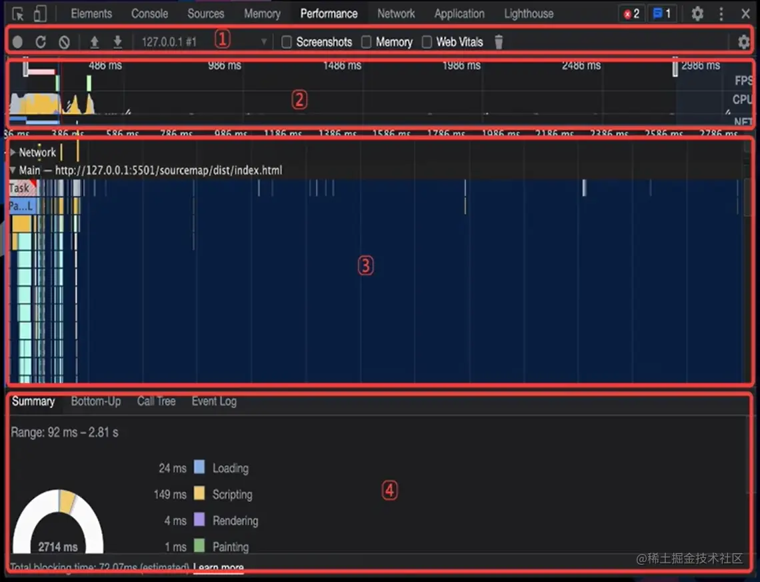Collapse the Main thread track
760x582 pixels.
click(x=11, y=170)
